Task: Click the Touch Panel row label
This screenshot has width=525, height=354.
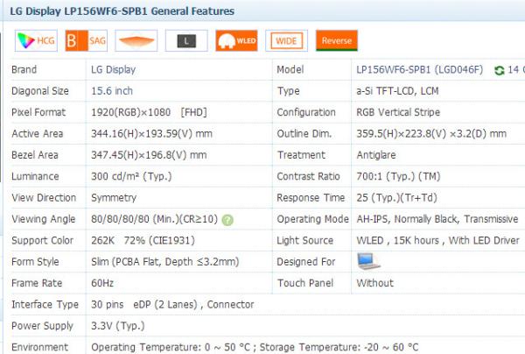Action: coord(305,283)
